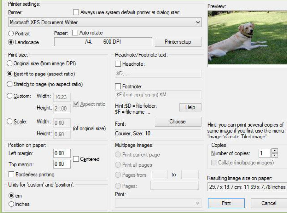The image size is (287, 213).
Task: Click the Cancel button
Action: (x=269, y=203)
